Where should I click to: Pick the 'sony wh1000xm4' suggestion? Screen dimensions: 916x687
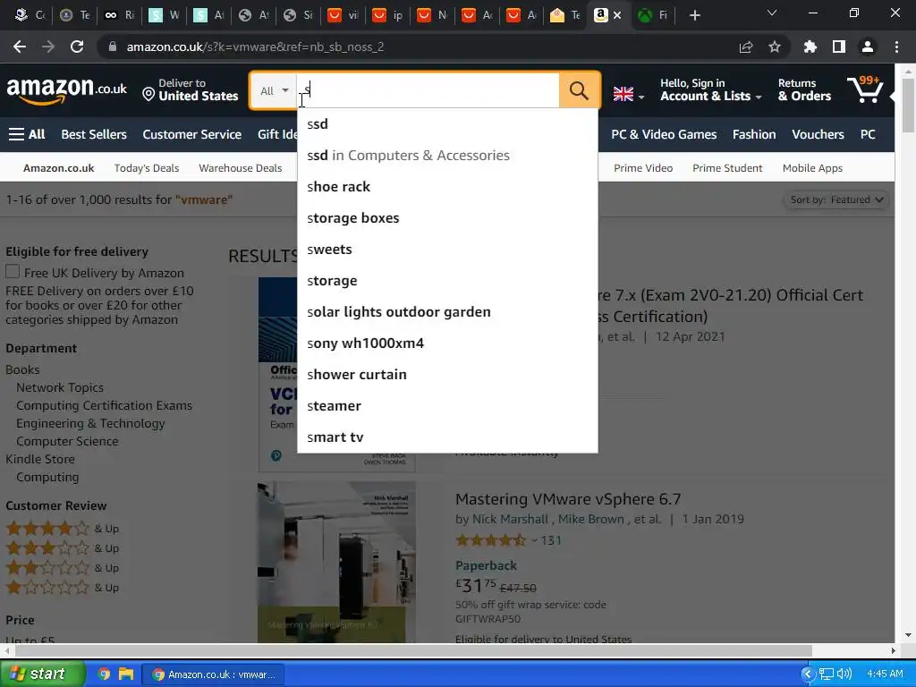(x=447, y=343)
